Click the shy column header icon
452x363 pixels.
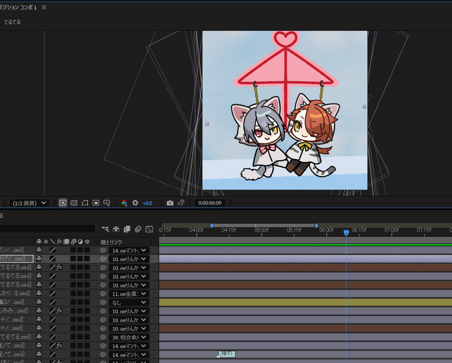point(39,242)
